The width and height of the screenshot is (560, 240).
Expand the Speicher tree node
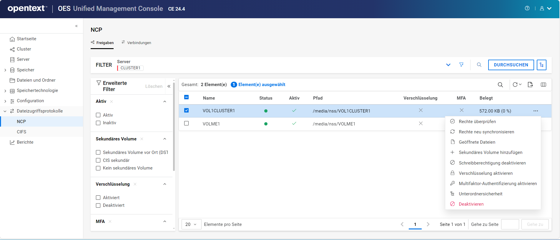click(5, 70)
